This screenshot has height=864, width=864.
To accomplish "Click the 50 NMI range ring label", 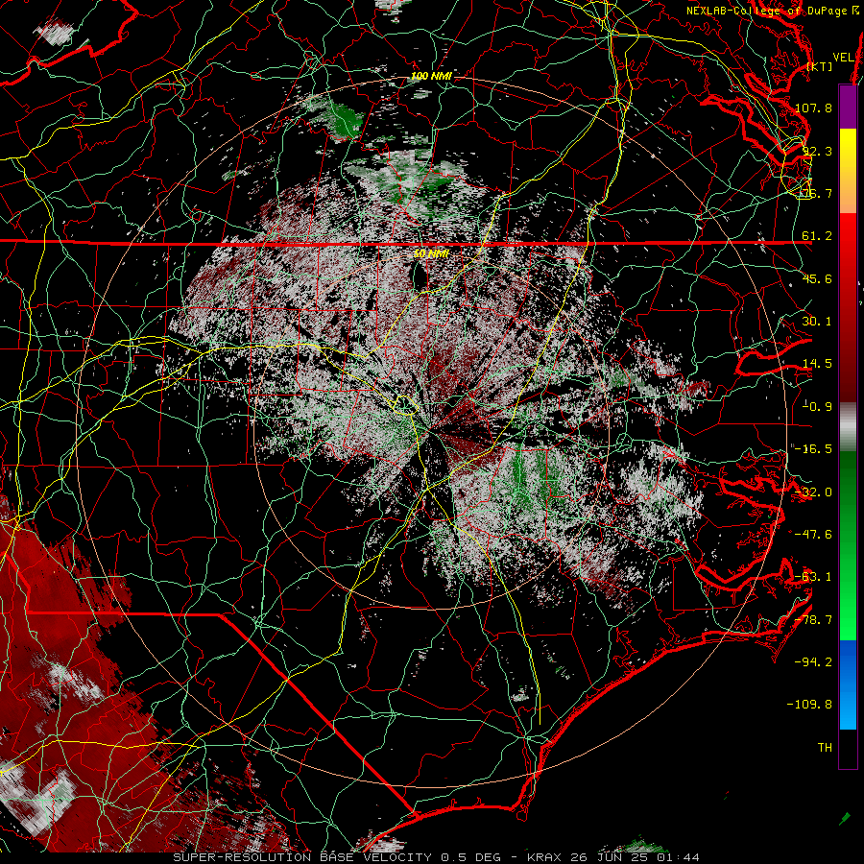I will (431, 253).
